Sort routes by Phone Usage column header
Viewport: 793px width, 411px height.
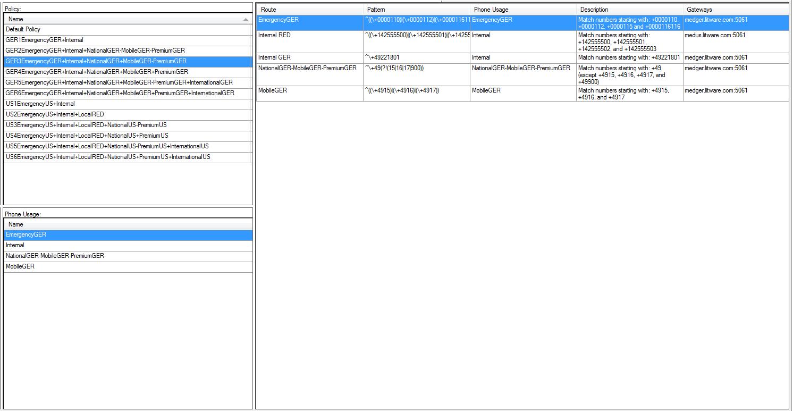click(523, 10)
